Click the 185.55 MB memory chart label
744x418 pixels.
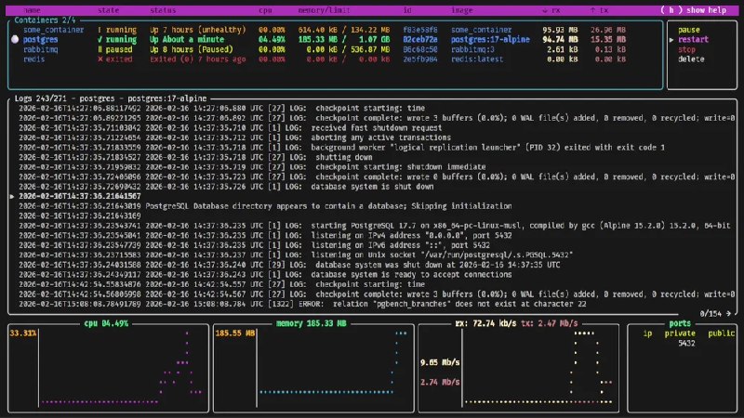(x=235, y=333)
